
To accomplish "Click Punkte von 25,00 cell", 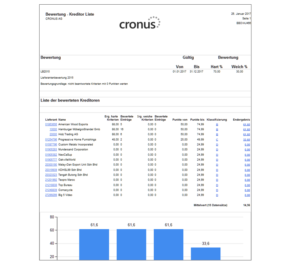I will 184,140.
